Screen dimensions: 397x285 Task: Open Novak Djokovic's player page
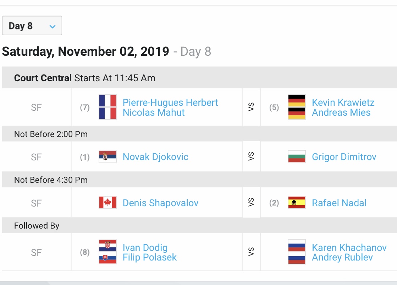pos(155,157)
